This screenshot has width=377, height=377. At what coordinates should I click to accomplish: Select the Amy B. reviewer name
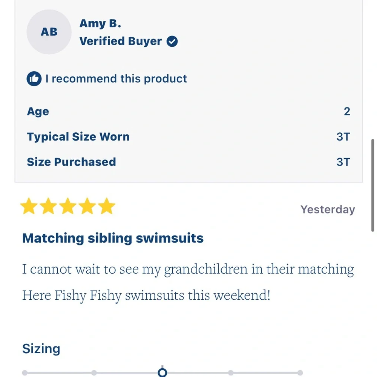coord(100,23)
